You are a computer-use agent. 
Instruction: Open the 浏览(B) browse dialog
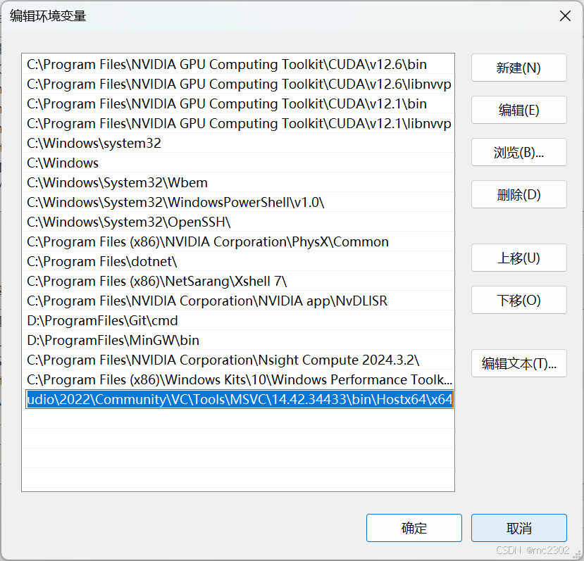(518, 152)
